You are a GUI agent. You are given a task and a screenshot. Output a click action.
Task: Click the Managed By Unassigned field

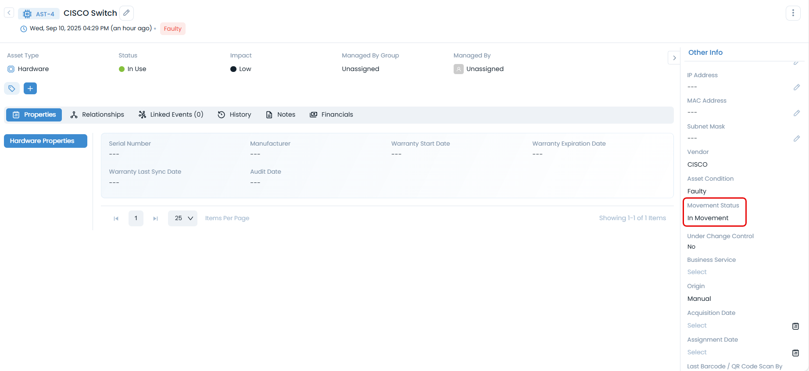tap(484, 69)
